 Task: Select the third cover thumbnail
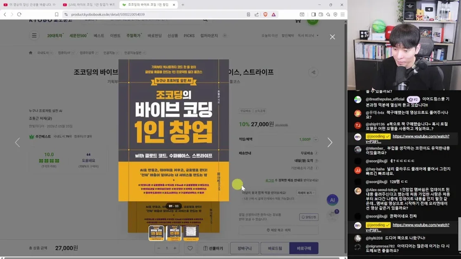pos(191,233)
